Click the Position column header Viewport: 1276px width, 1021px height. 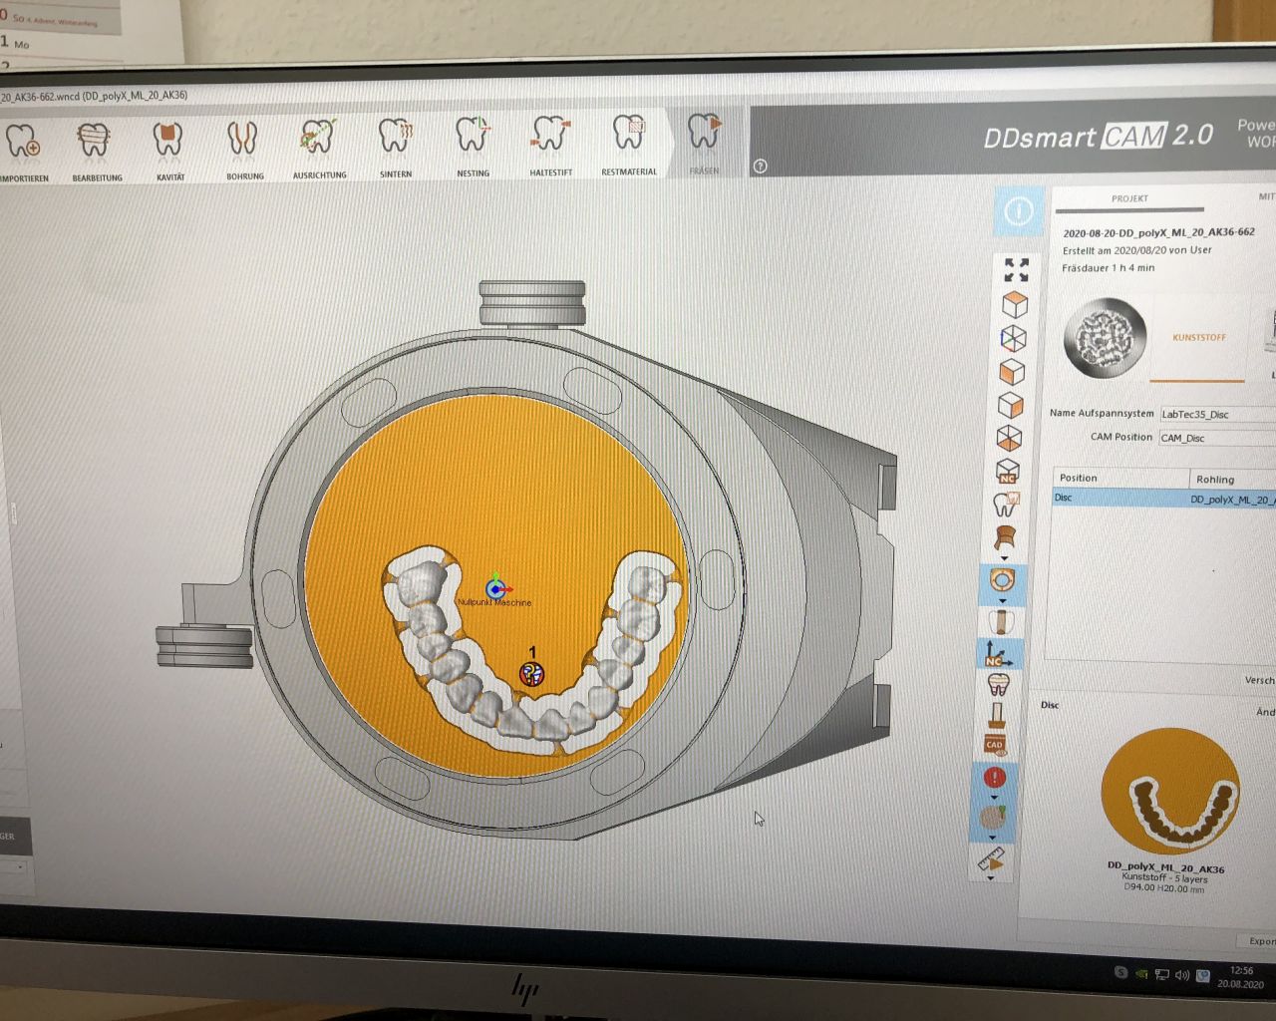[x=1120, y=479]
